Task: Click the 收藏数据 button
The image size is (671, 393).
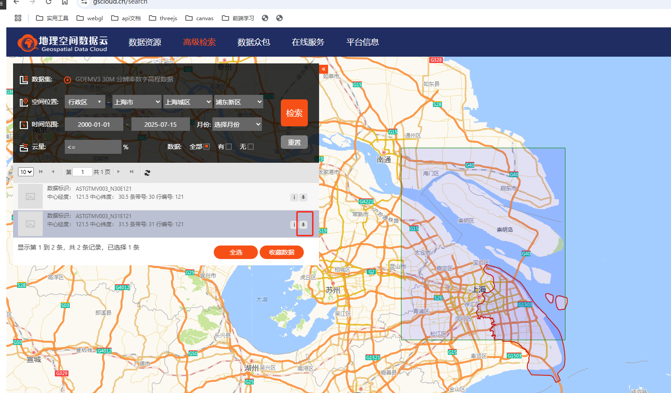Action: pyautogui.click(x=281, y=252)
